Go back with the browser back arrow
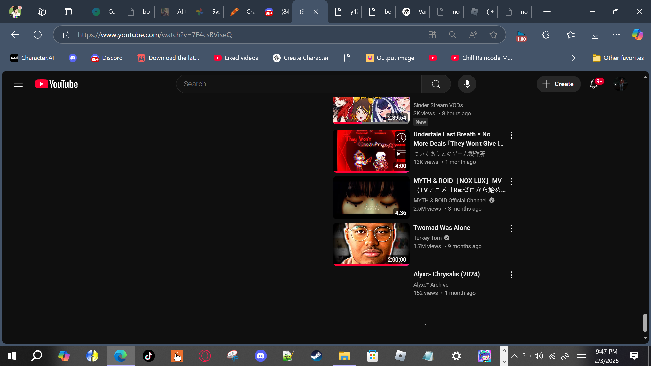The image size is (651, 366). pos(15,34)
